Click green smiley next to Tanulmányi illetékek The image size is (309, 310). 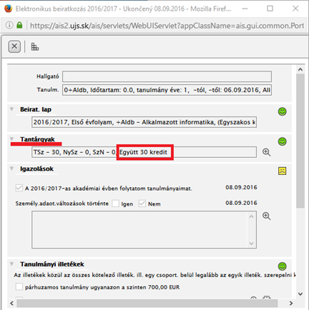click(x=283, y=266)
